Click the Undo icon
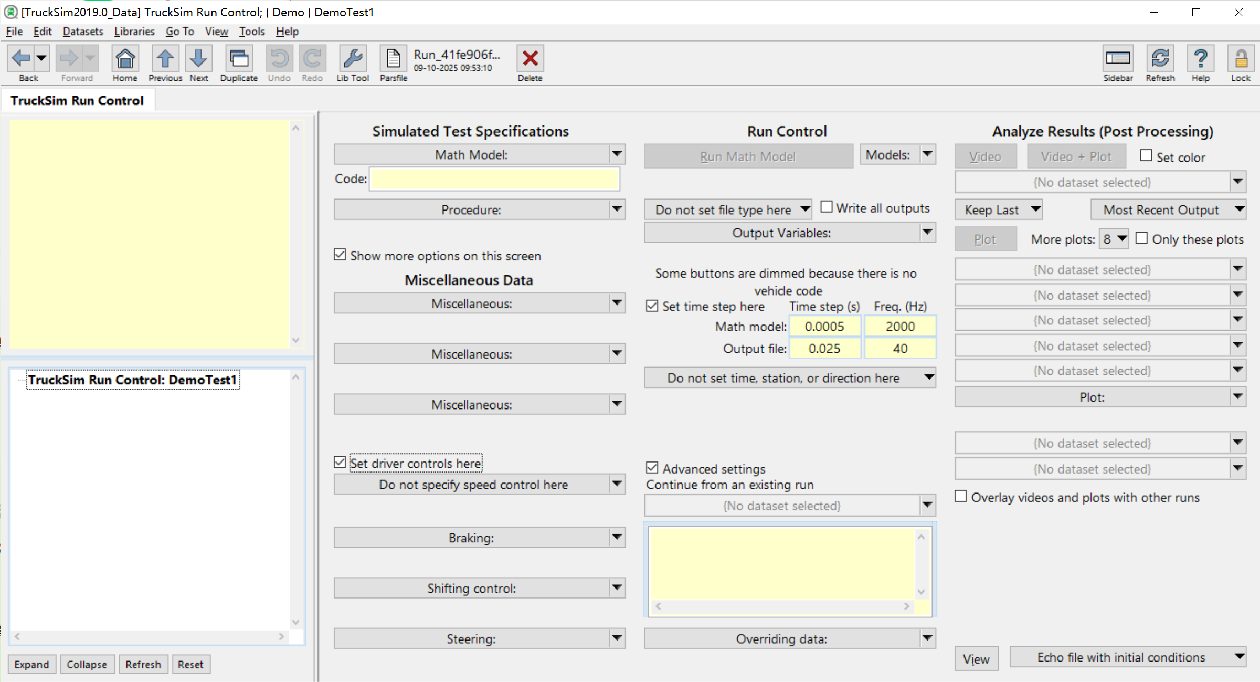 point(279,58)
